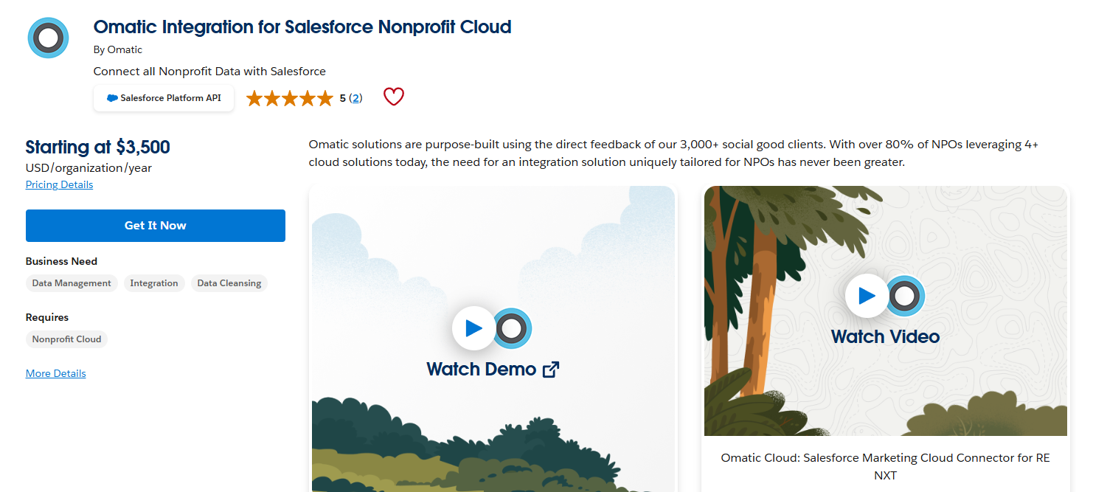The image size is (1093, 492).
Task: Click the USD/organization/year text
Action: point(89,167)
